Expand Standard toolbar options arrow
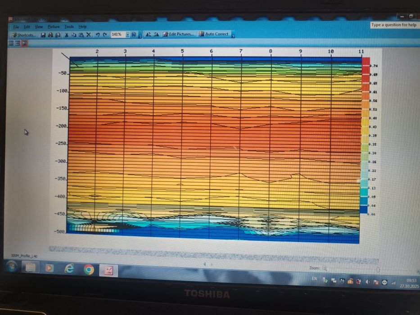This screenshot has height=315, width=420. point(140,36)
